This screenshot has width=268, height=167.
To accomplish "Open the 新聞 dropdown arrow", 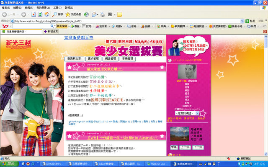I will coord(259,26).
